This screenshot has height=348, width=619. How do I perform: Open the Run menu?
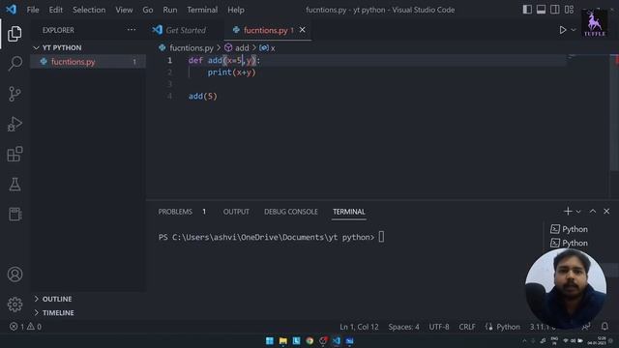click(x=170, y=10)
